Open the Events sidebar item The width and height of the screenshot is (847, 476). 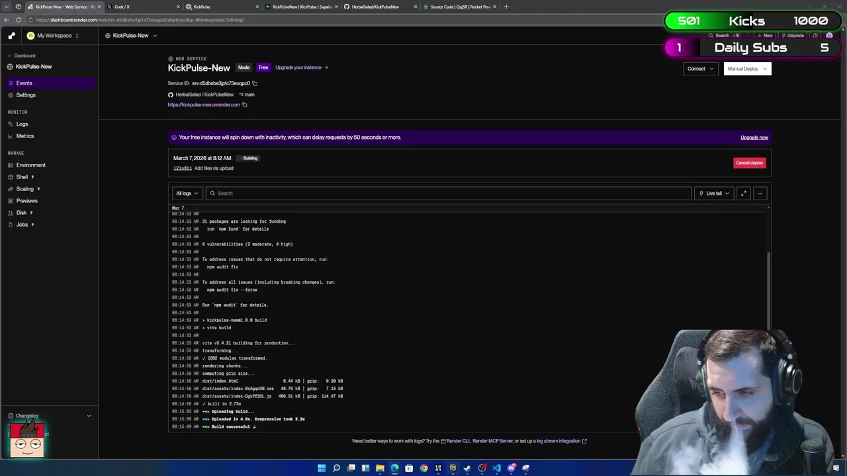tap(50, 83)
